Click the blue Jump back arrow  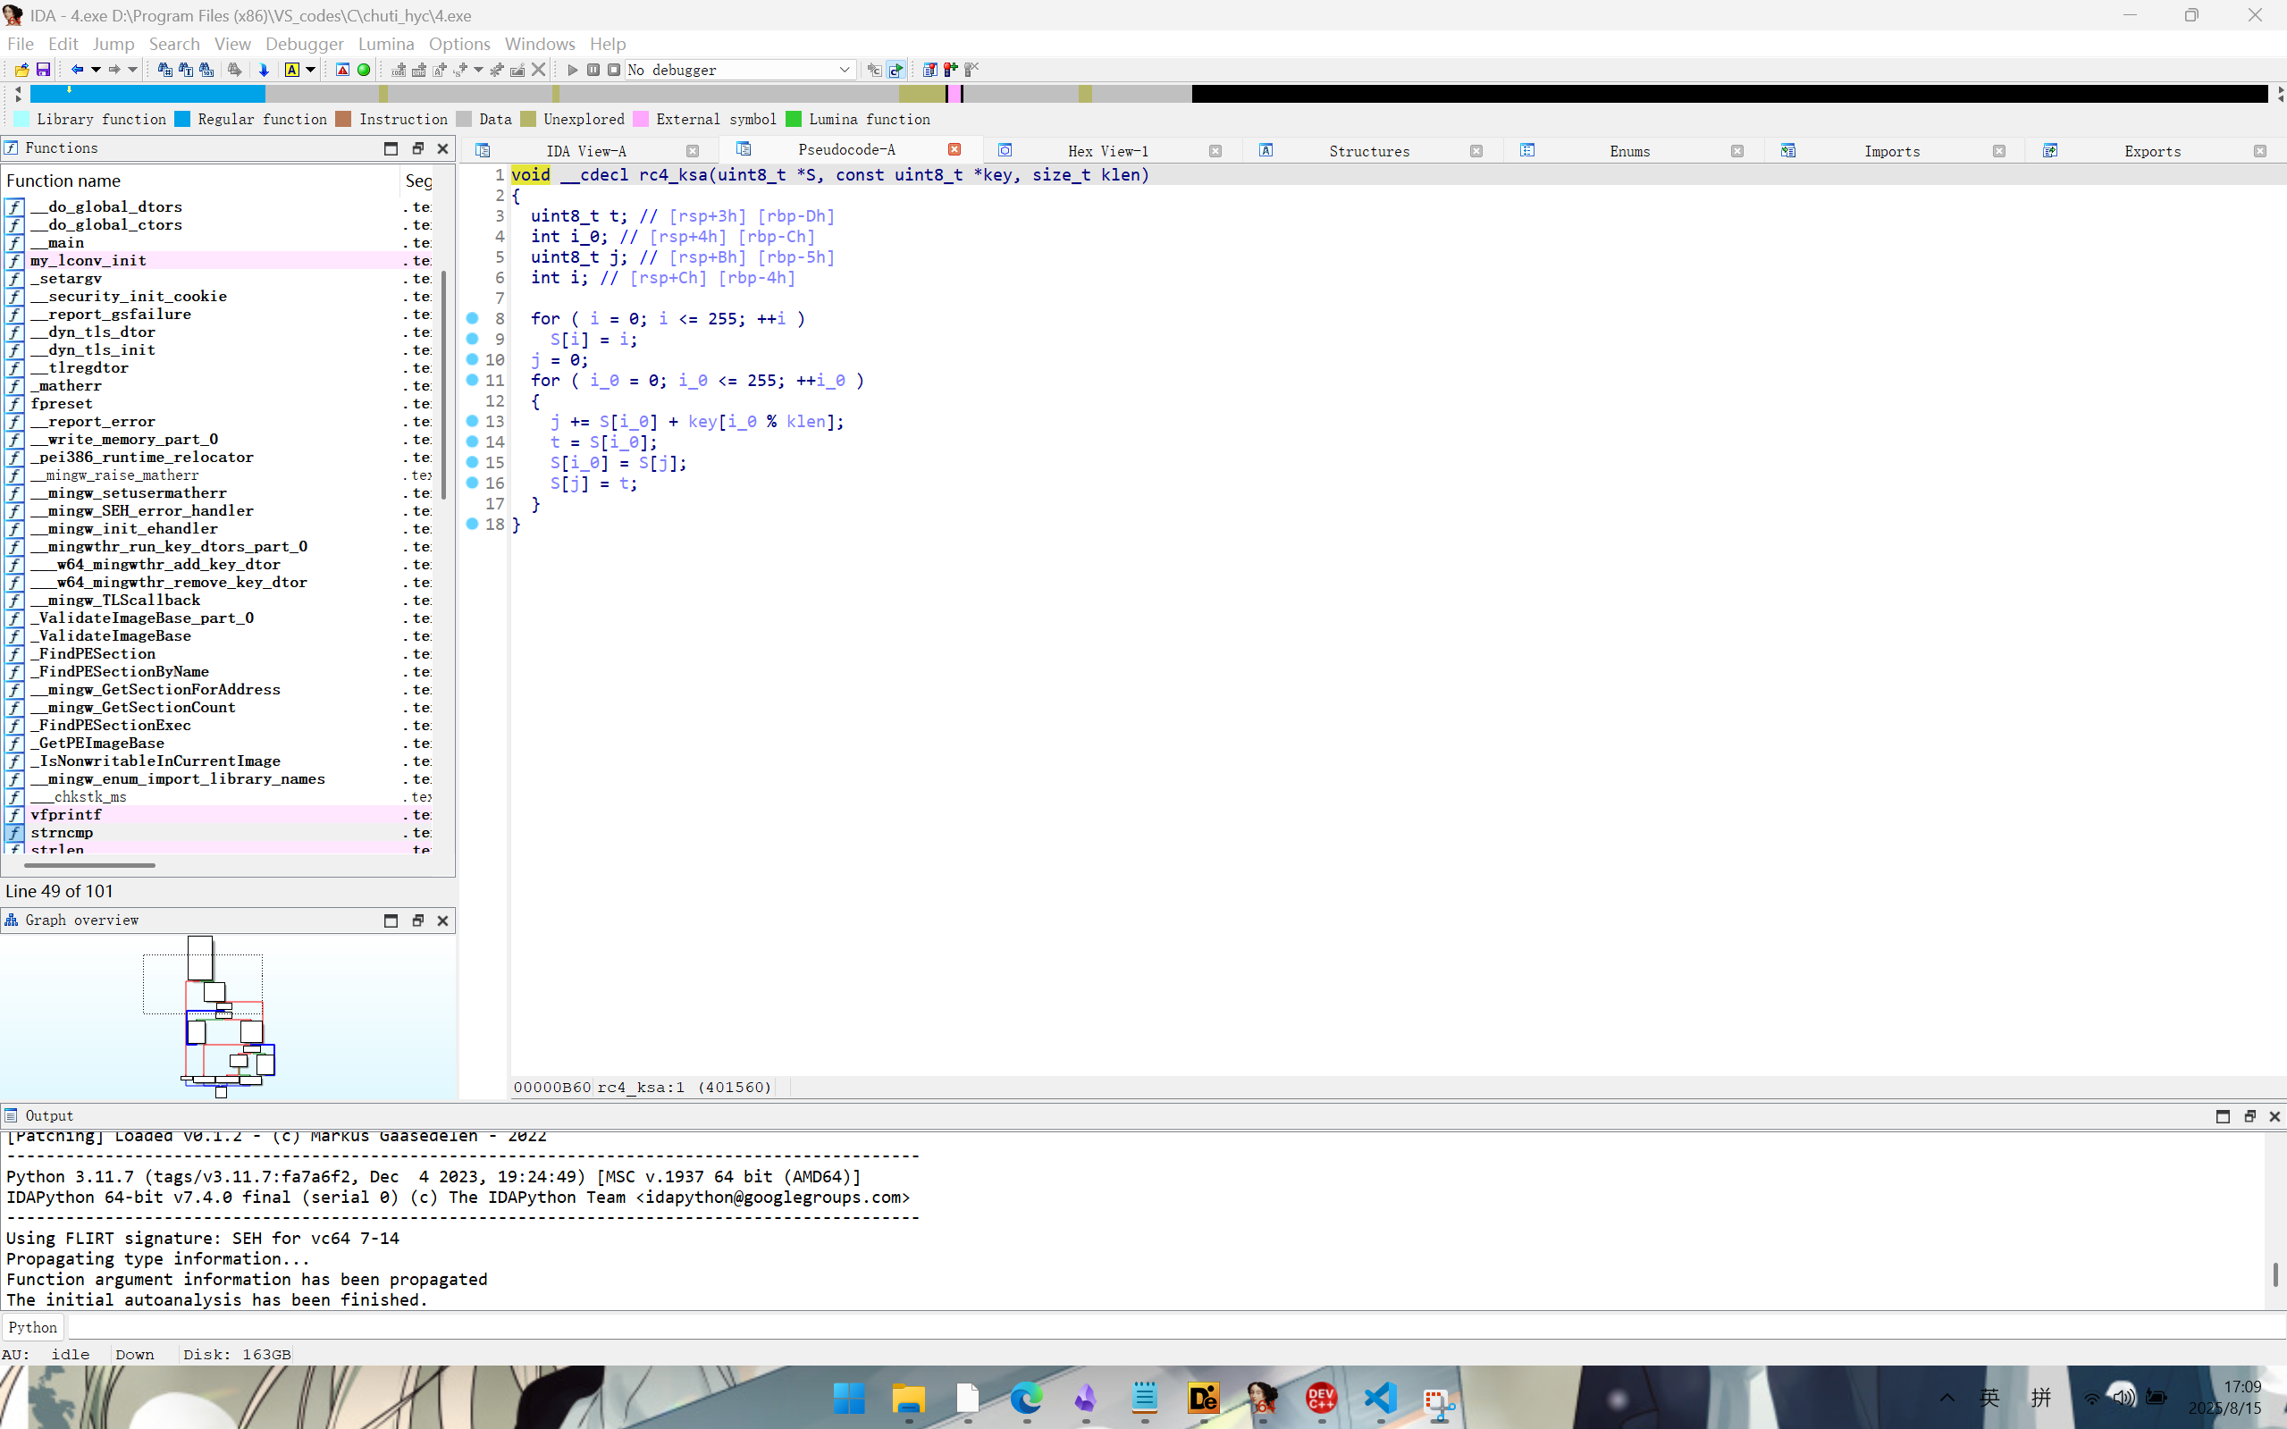pyautogui.click(x=78, y=70)
